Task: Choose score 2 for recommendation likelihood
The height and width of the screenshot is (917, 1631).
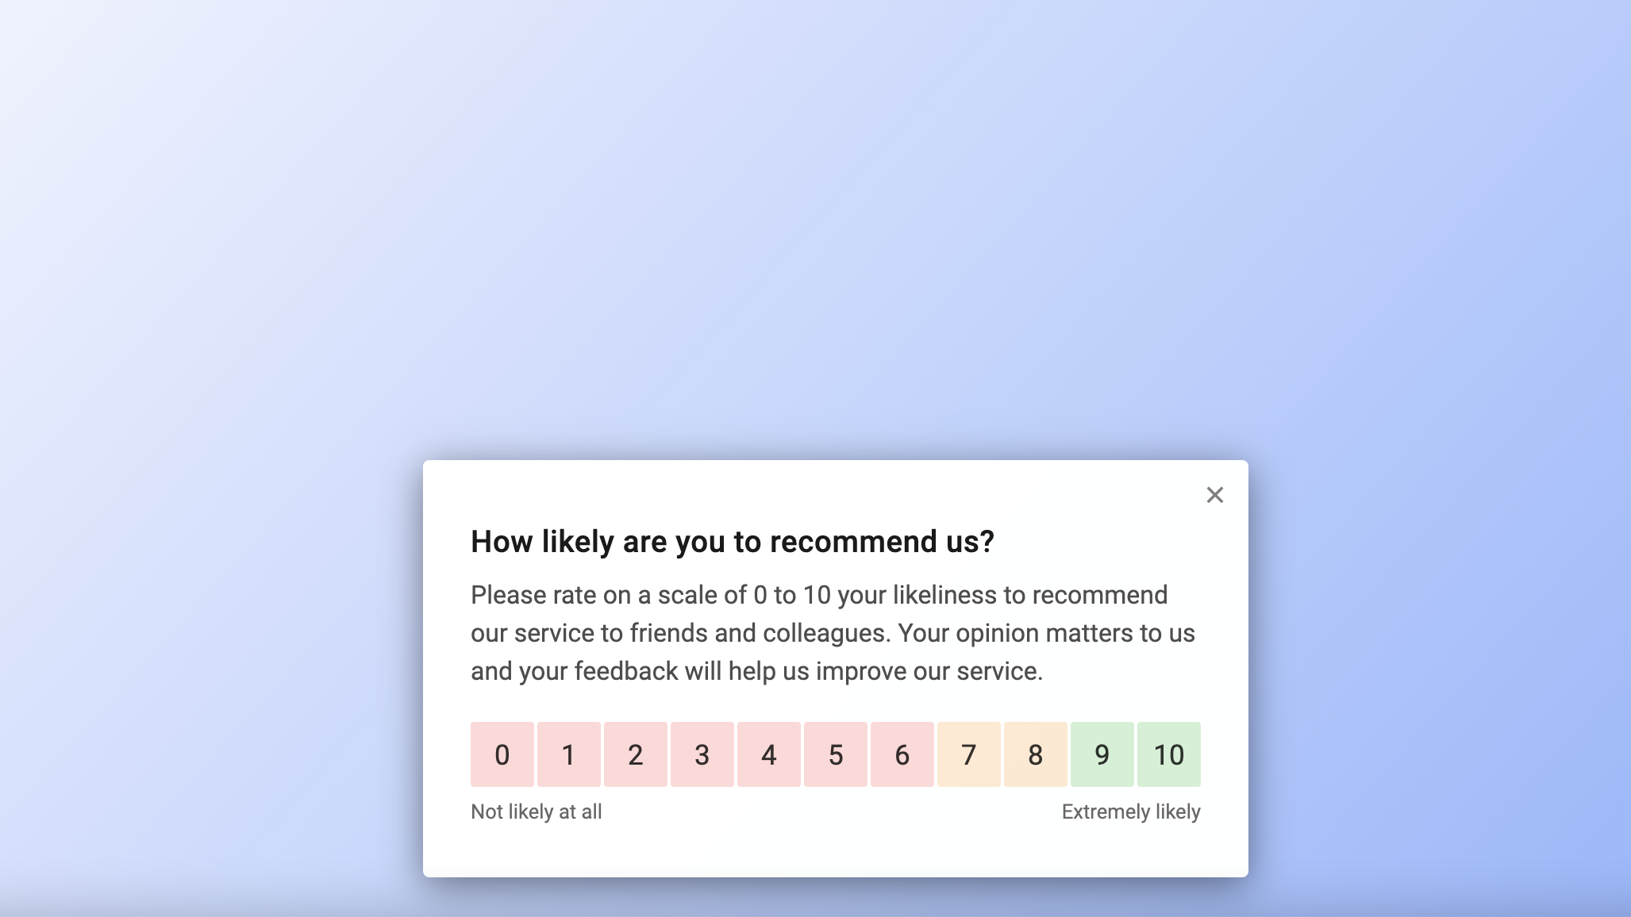Action: point(636,754)
